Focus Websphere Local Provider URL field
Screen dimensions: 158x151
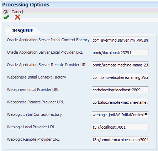120,90
